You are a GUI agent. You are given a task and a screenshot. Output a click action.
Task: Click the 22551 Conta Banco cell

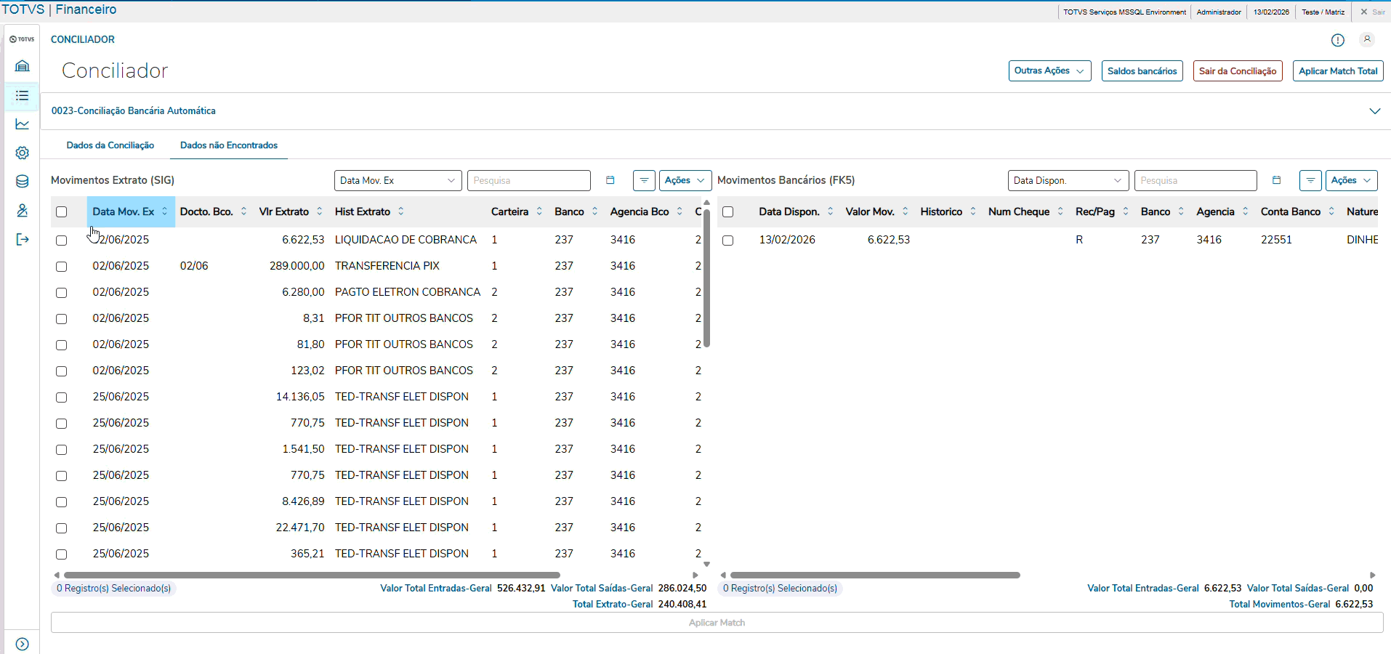coord(1276,240)
